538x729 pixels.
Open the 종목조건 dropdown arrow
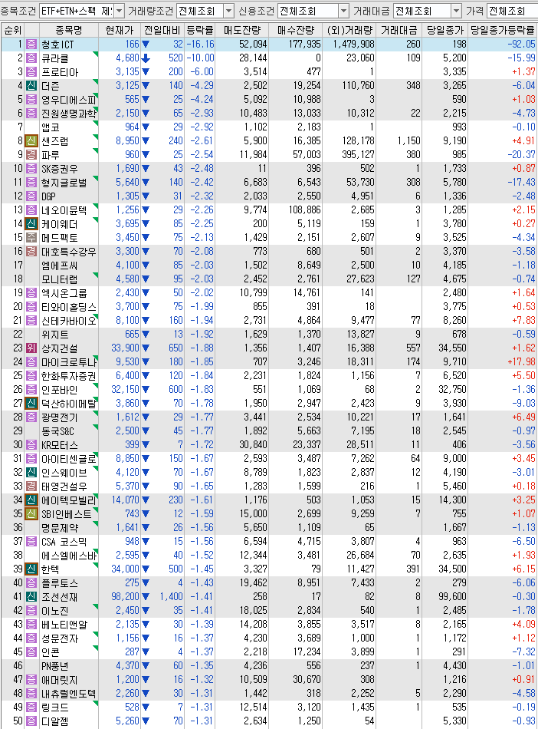click(x=120, y=10)
